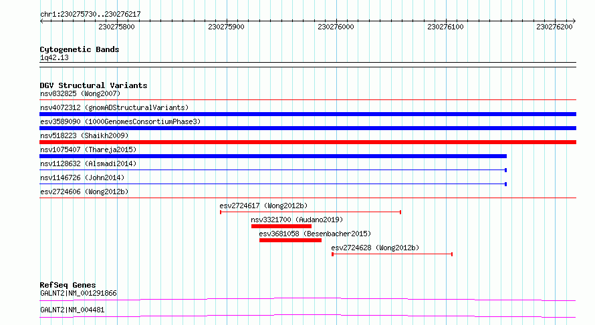This screenshot has height=325, width=595.
Task: Click the 230276000 ruler coordinate
Action: click(336, 27)
